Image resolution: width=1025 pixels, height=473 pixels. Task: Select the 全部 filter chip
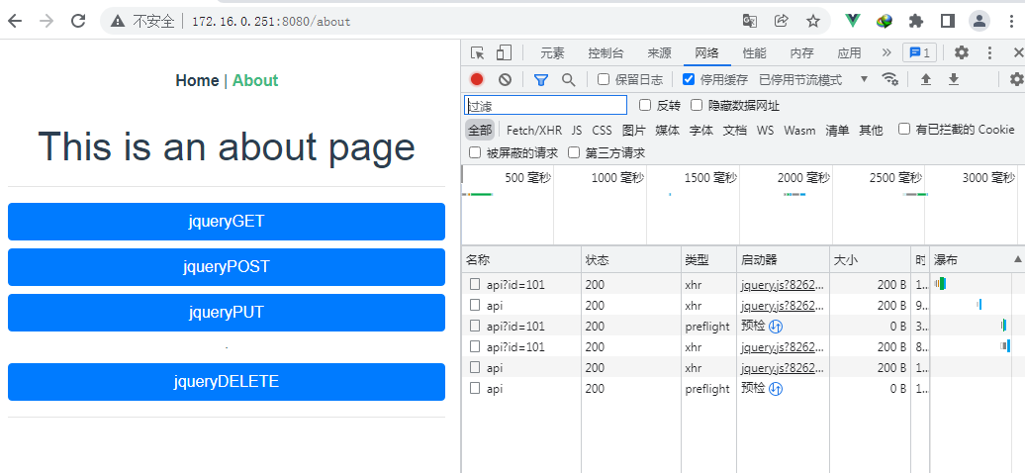coord(480,131)
